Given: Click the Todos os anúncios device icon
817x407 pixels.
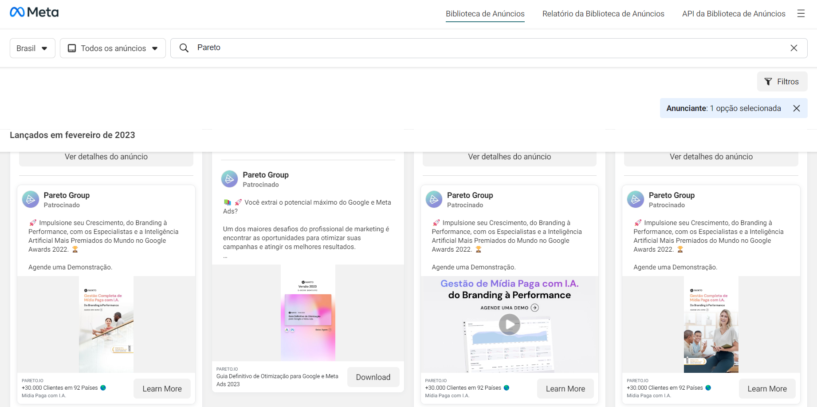Looking at the screenshot, I should click(72, 48).
